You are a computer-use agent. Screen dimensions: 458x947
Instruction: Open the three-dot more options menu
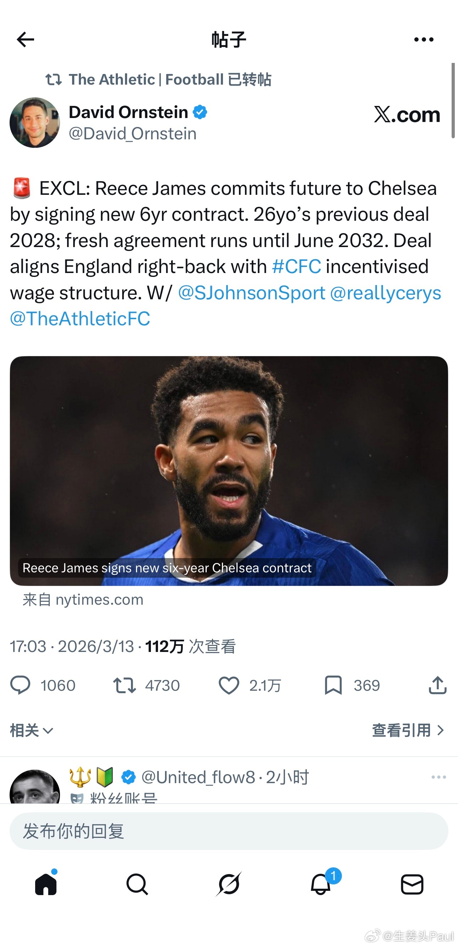coord(424,39)
